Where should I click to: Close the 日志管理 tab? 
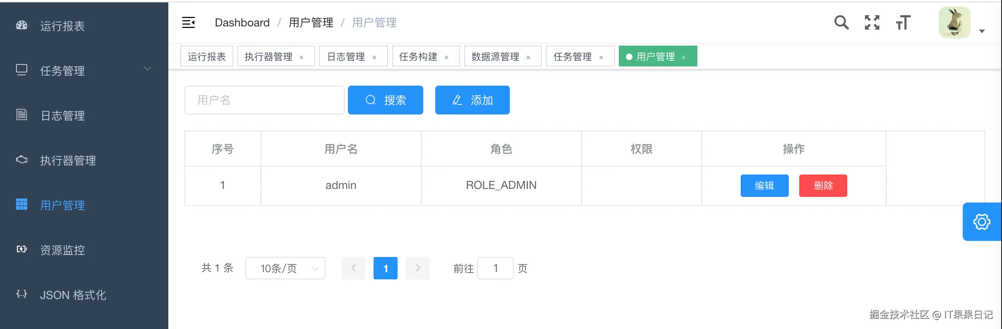pos(374,58)
